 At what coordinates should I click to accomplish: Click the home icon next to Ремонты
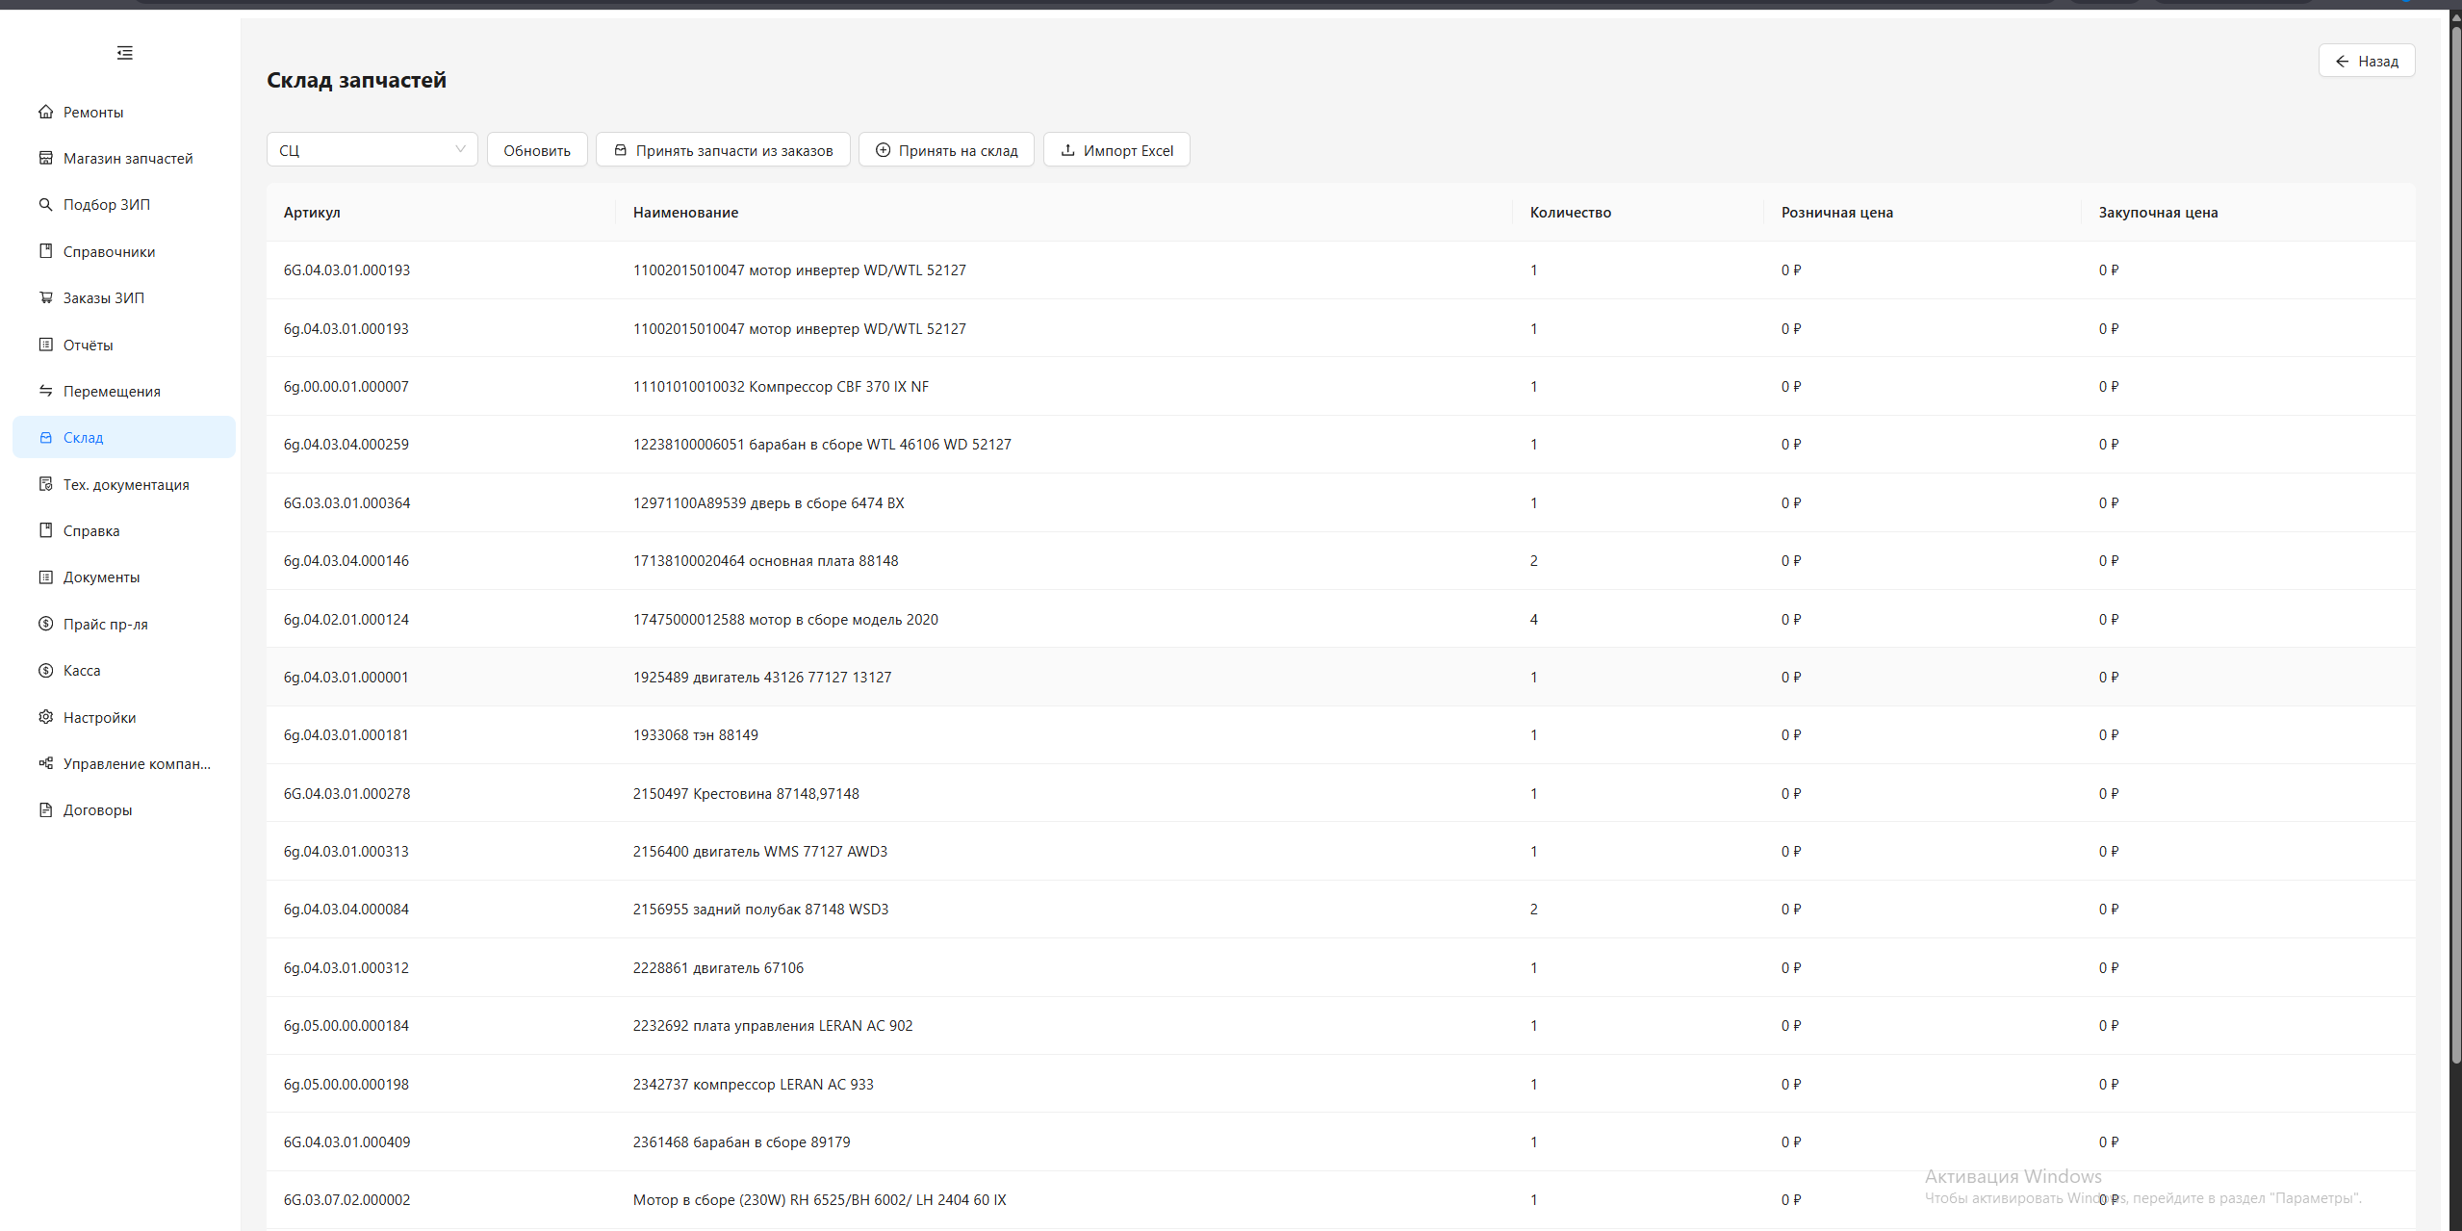pos(45,112)
